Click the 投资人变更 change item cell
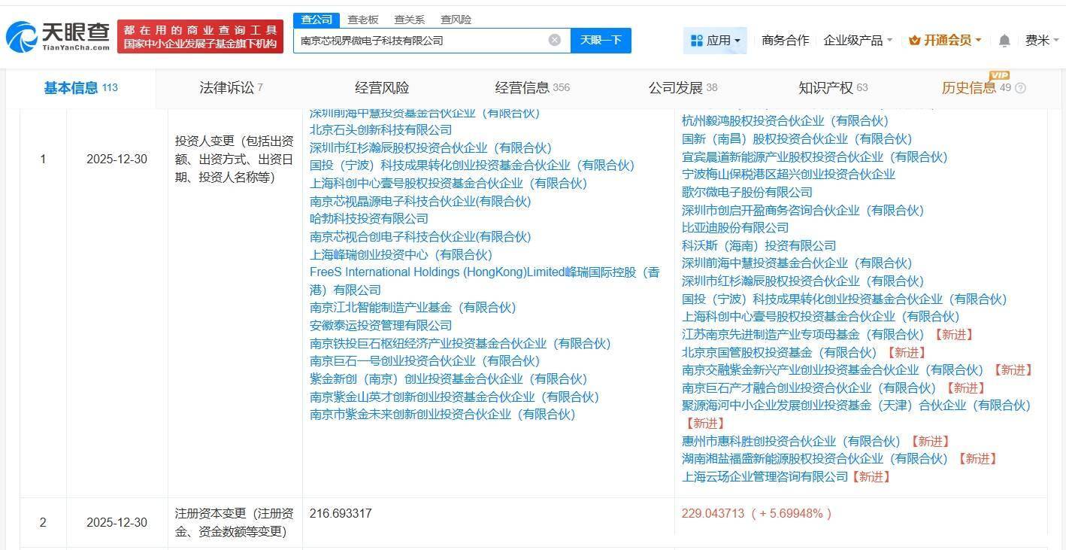 coord(235,160)
